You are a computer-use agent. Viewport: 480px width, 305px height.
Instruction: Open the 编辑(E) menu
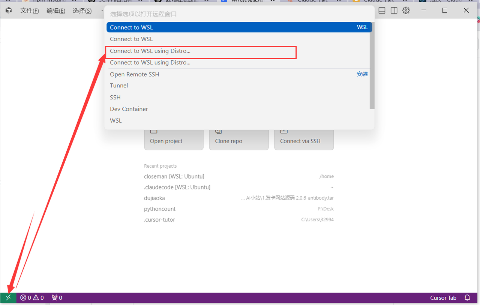[56, 11]
